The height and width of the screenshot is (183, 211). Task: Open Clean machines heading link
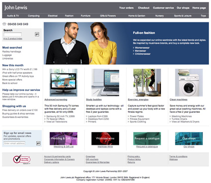click(x=178, y=99)
